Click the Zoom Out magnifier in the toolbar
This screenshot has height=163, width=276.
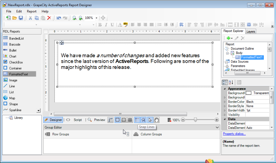click(x=74, y=18)
